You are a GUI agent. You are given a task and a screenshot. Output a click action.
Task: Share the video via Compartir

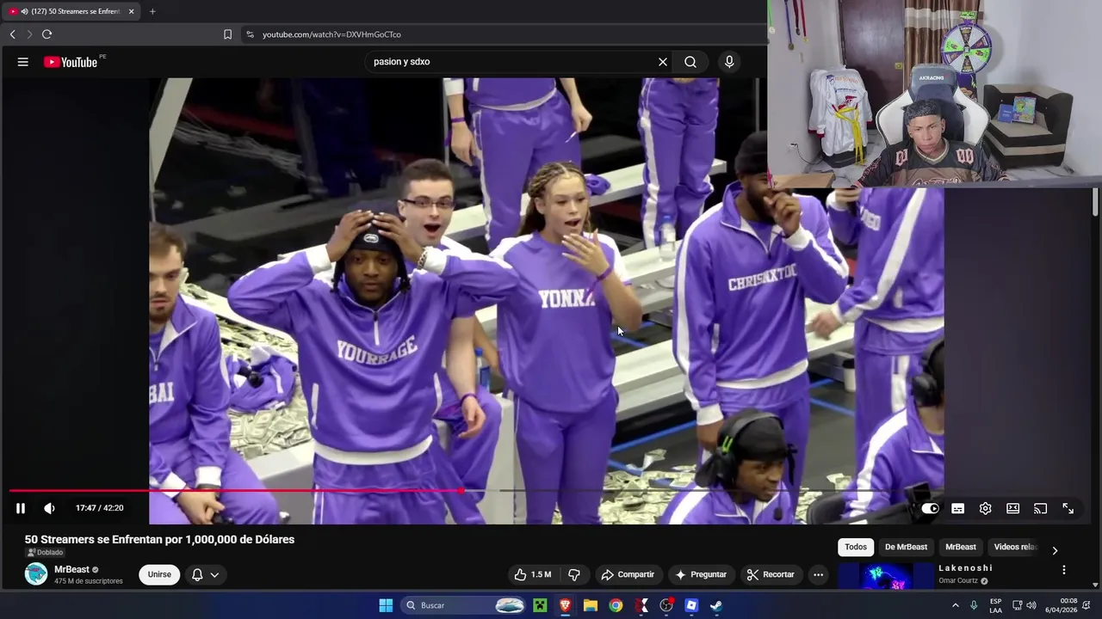click(x=628, y=574)
